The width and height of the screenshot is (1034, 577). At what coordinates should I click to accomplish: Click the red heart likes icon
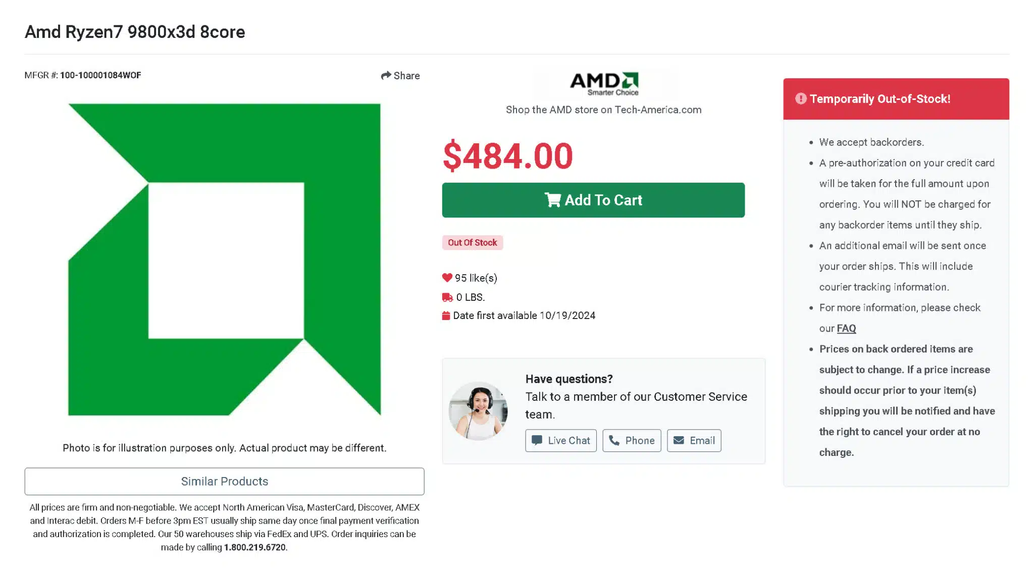447,278
